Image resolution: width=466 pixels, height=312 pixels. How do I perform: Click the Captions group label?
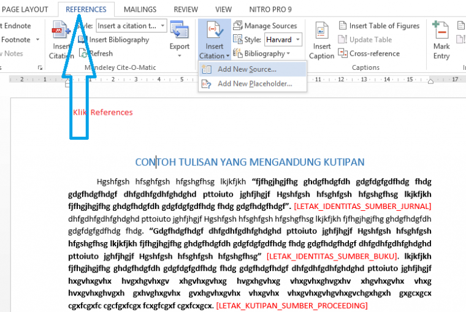365,67
